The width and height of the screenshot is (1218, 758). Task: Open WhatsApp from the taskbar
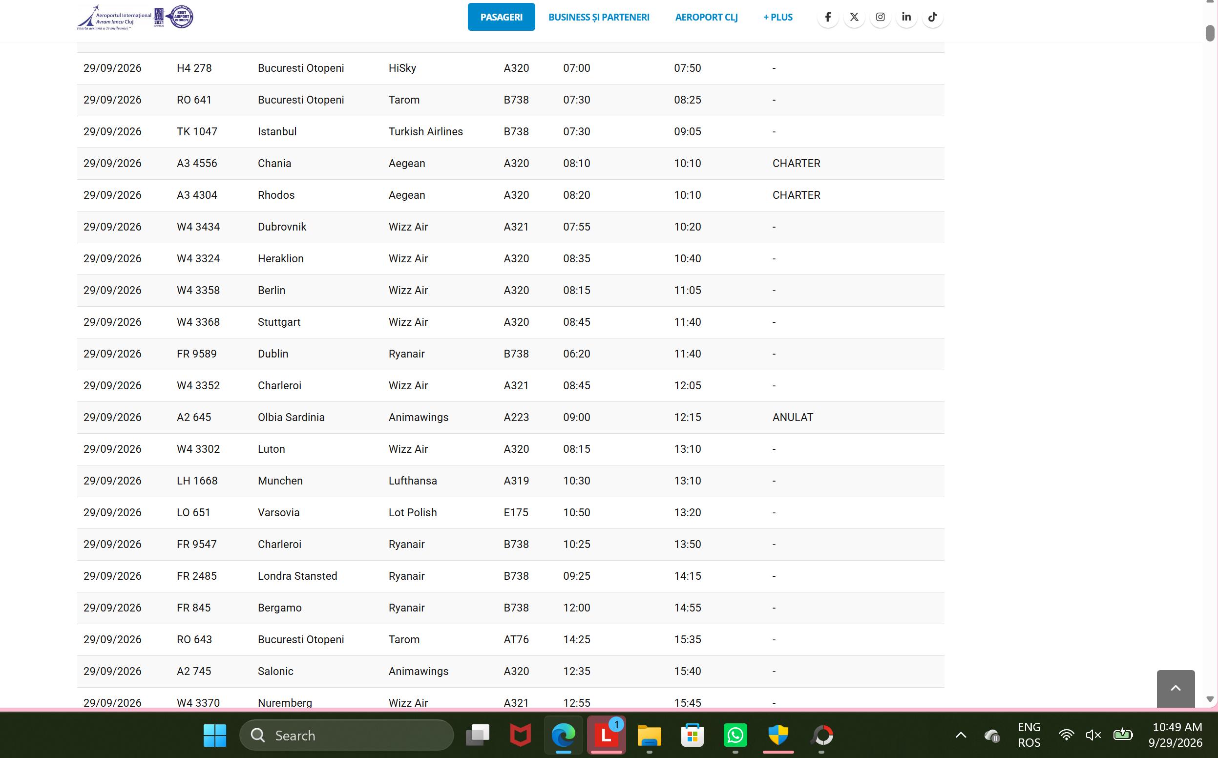pos(735,736)
